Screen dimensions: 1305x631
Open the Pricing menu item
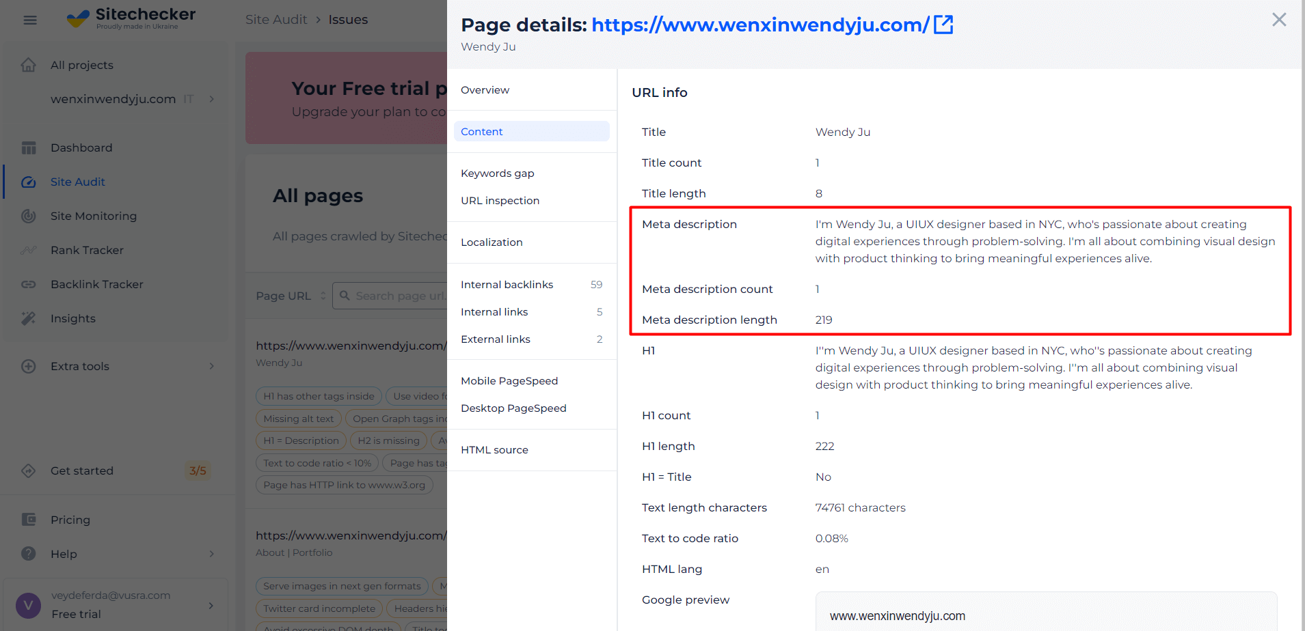[70, 520]
